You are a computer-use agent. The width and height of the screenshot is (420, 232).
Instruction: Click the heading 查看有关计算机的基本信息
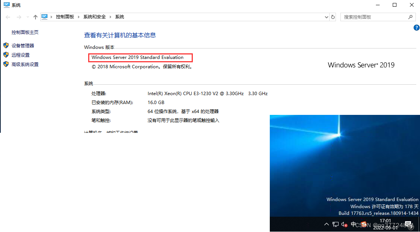pos(120,35)
